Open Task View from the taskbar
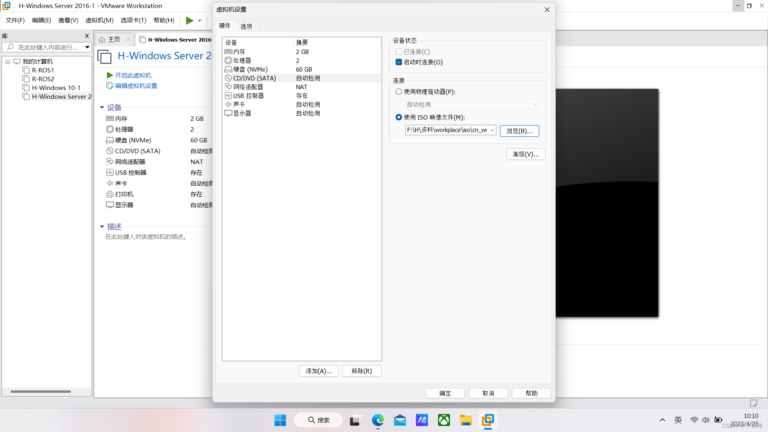The image size is (768, 432). tap(354, 420)
